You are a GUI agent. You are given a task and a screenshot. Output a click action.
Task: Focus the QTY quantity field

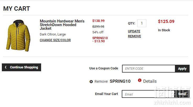(x=142, y=23)
